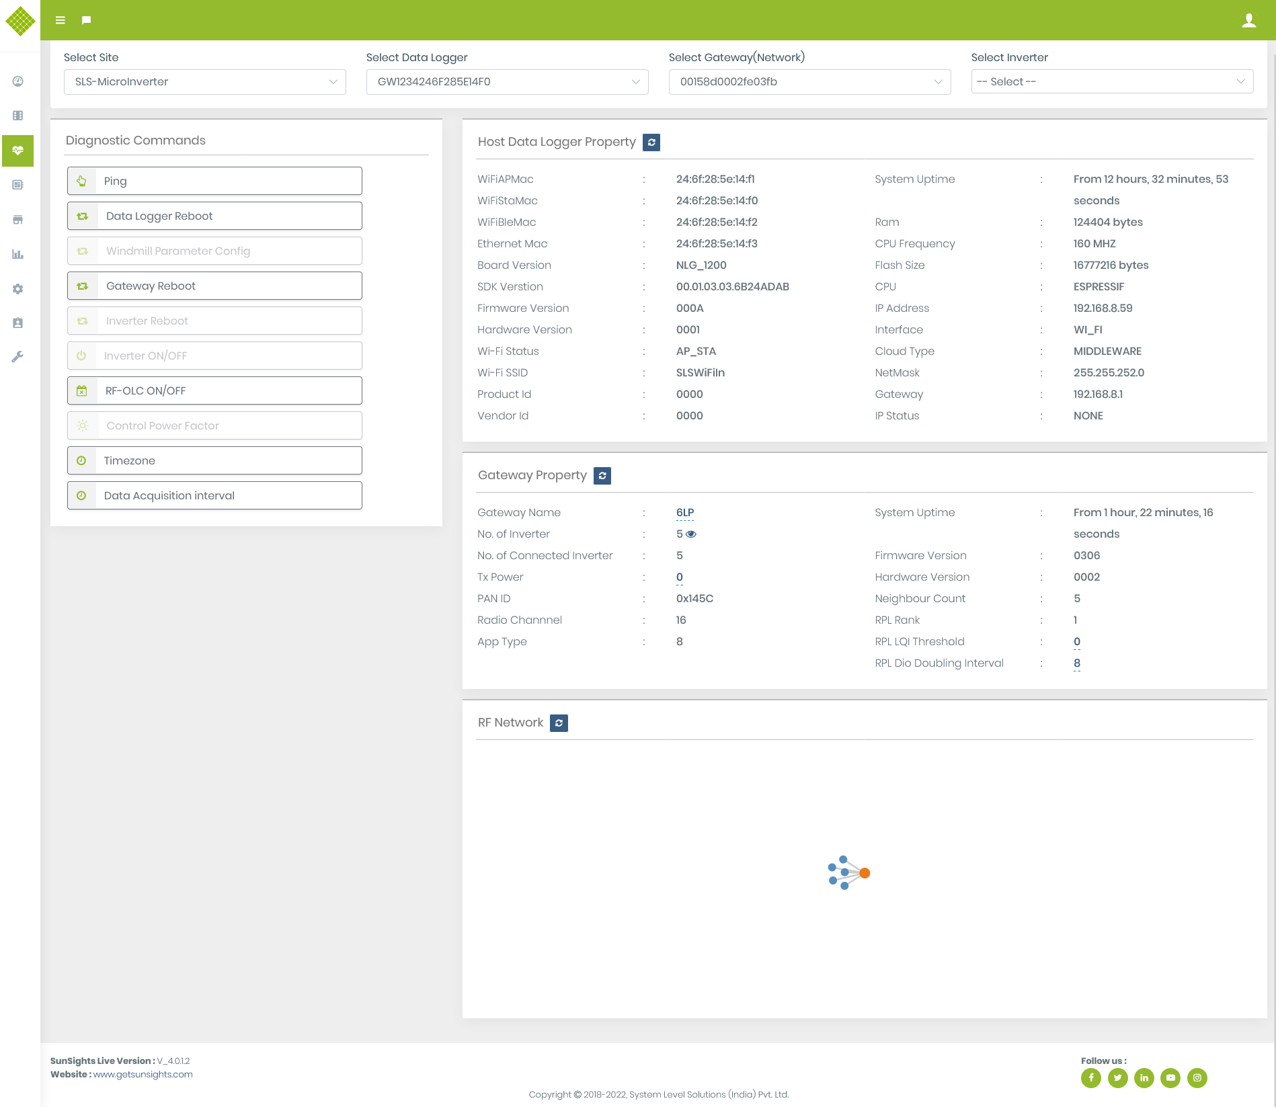Expand the Select Data Logger dropdown
1276x1109 pixels.
click(x=507, y=82)
